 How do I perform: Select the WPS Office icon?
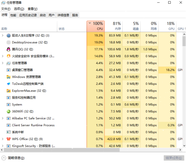(x=8, y=139)
